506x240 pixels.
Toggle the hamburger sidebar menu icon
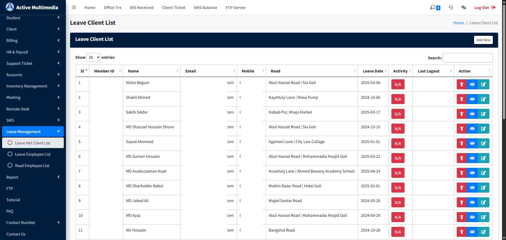(74, 7)
